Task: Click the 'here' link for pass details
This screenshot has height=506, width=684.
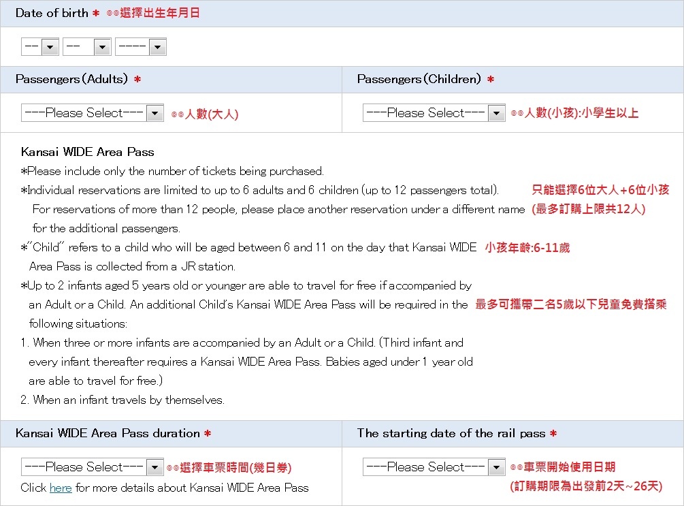Action: [x=61, y=488]
